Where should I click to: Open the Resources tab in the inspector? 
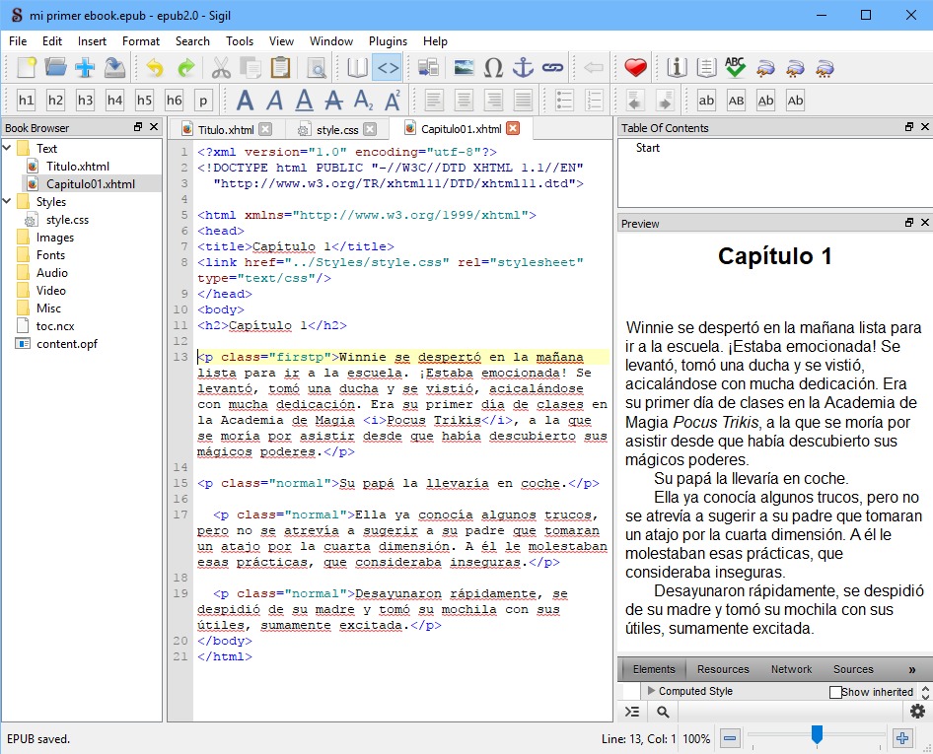click(x=723, y=669)
